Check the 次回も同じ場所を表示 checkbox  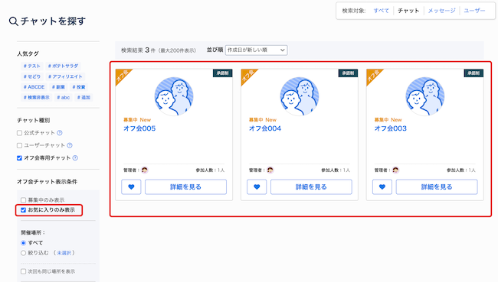pyautogui.click(x=23, y=271)
